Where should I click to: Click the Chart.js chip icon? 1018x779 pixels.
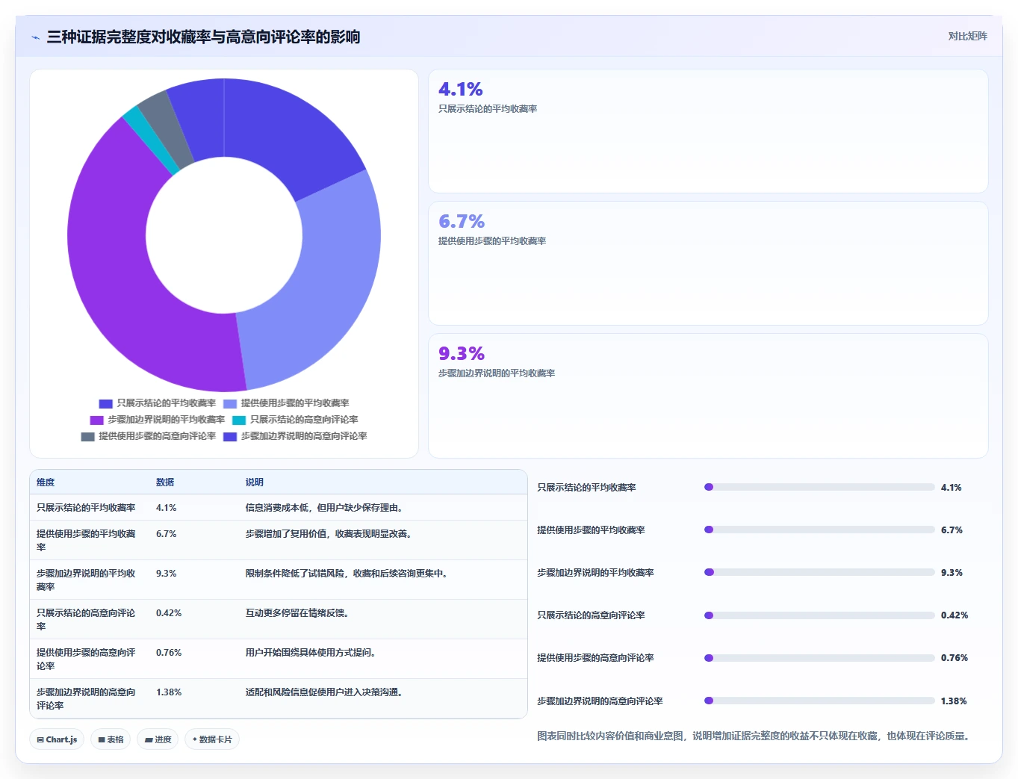pos(40,739)
